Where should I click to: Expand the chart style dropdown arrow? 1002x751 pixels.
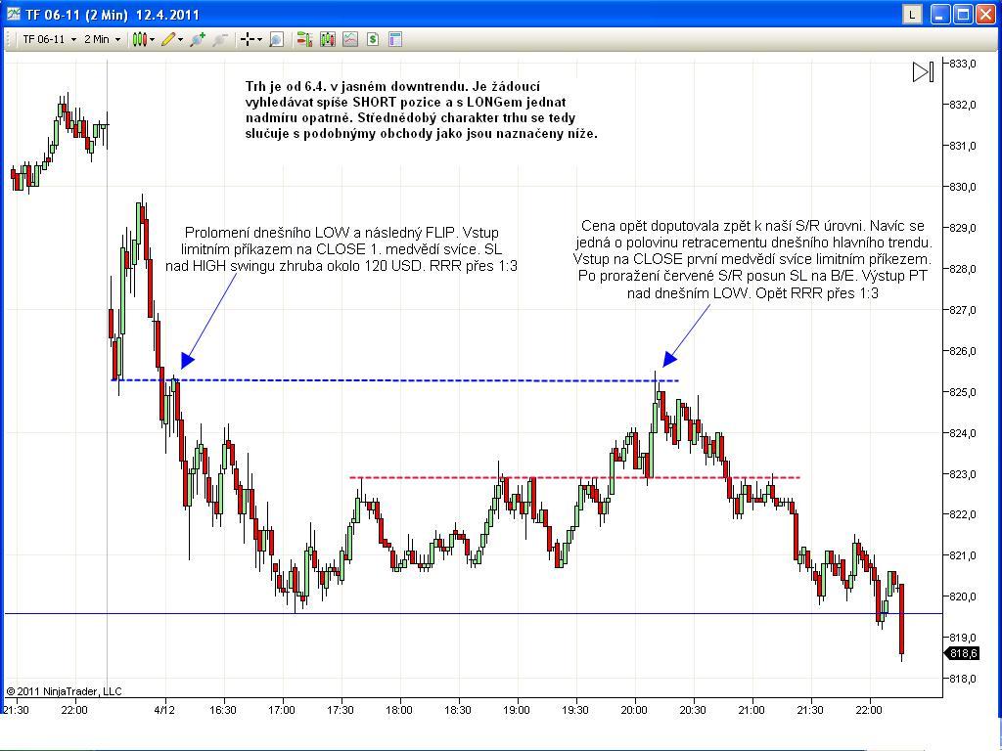click(152, 39)
